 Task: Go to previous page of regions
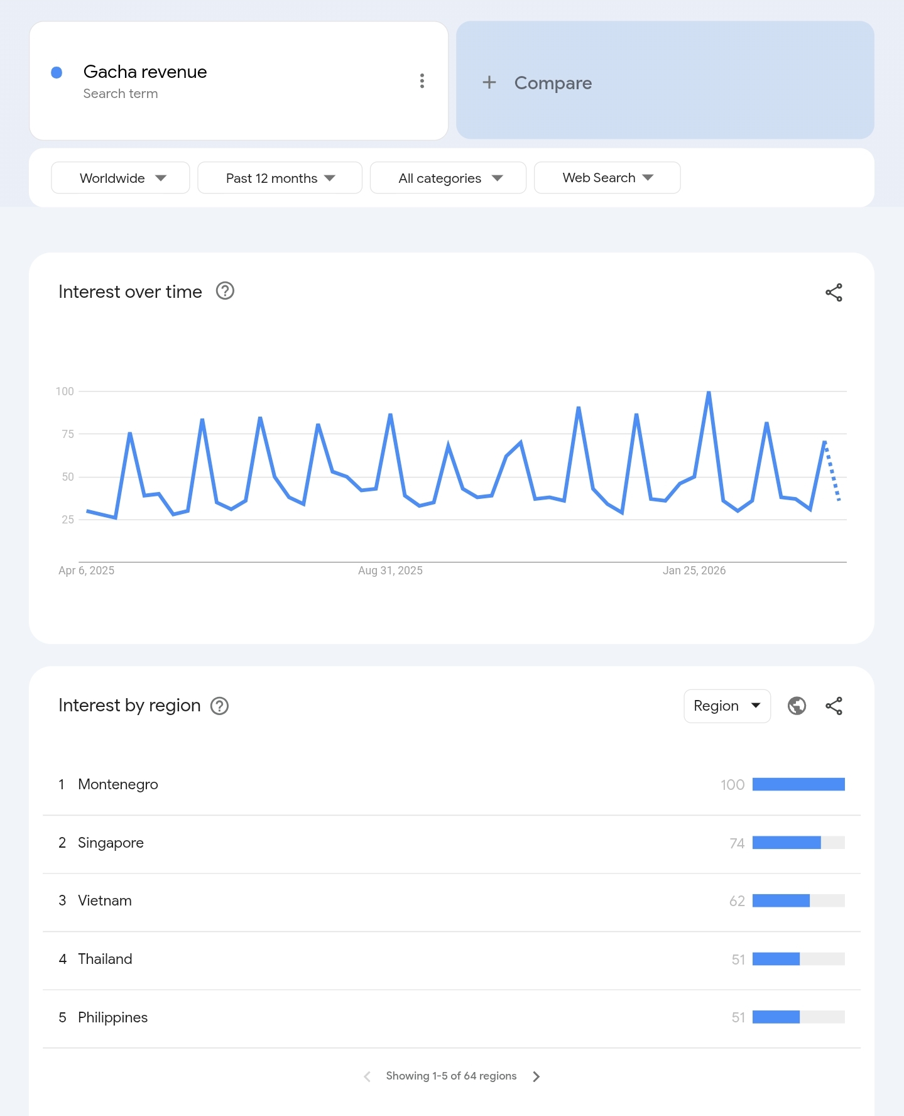pos(368,1076)
